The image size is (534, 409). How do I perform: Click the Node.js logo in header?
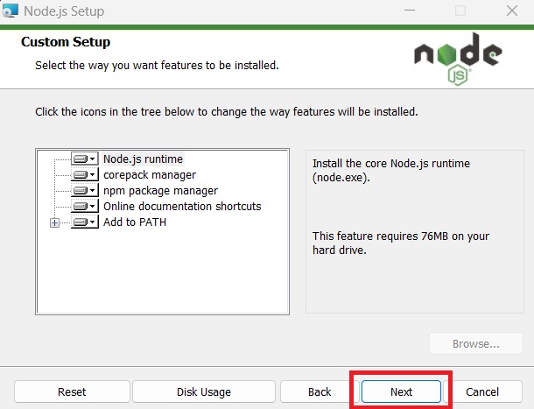[458, 60]
